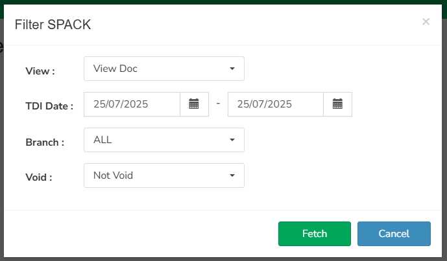
Task: Open the calendar picker for end TDI Date
Action: [337, 104]
